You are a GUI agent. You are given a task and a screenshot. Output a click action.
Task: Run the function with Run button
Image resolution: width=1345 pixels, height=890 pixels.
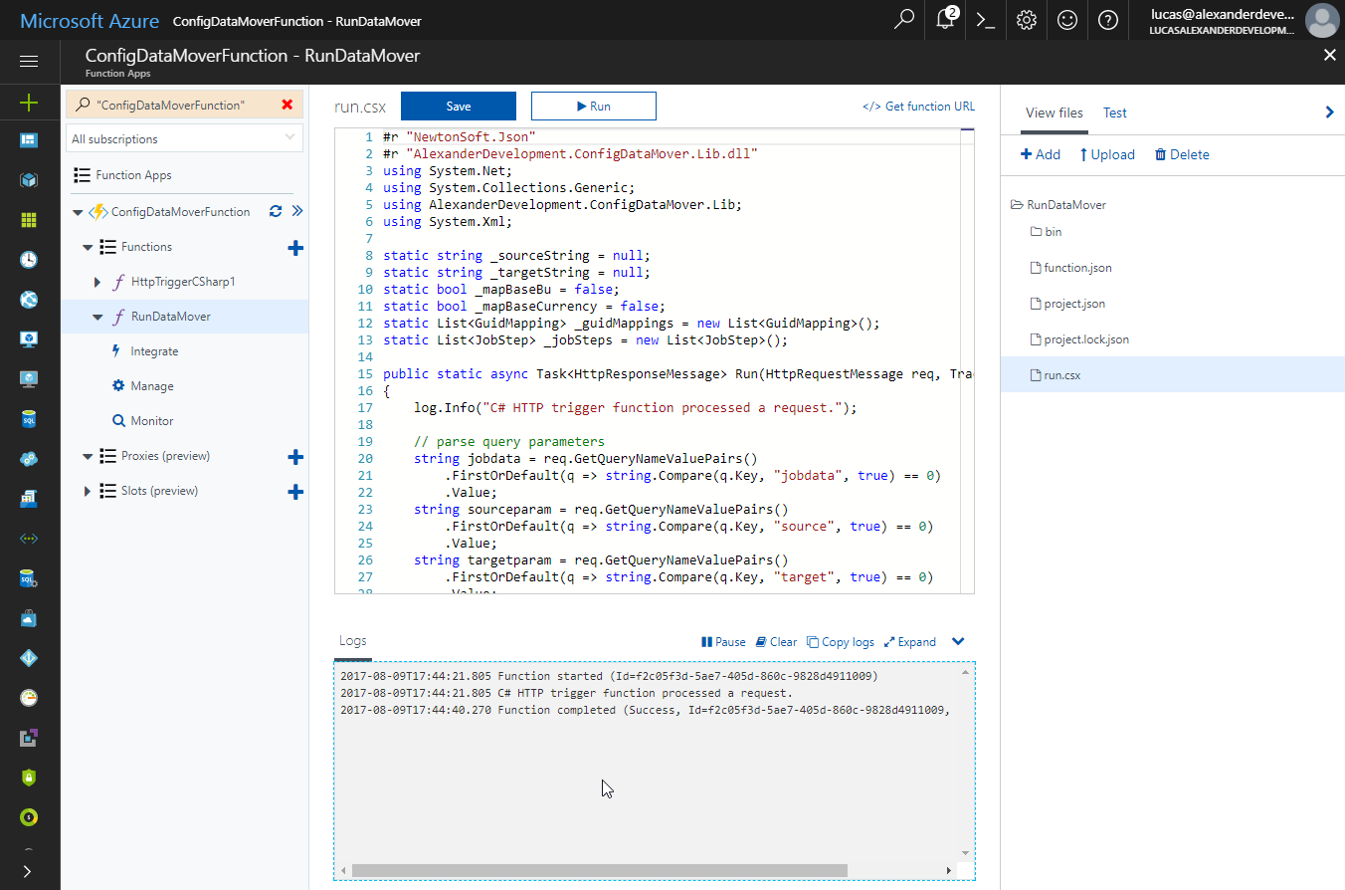(594, 107)
